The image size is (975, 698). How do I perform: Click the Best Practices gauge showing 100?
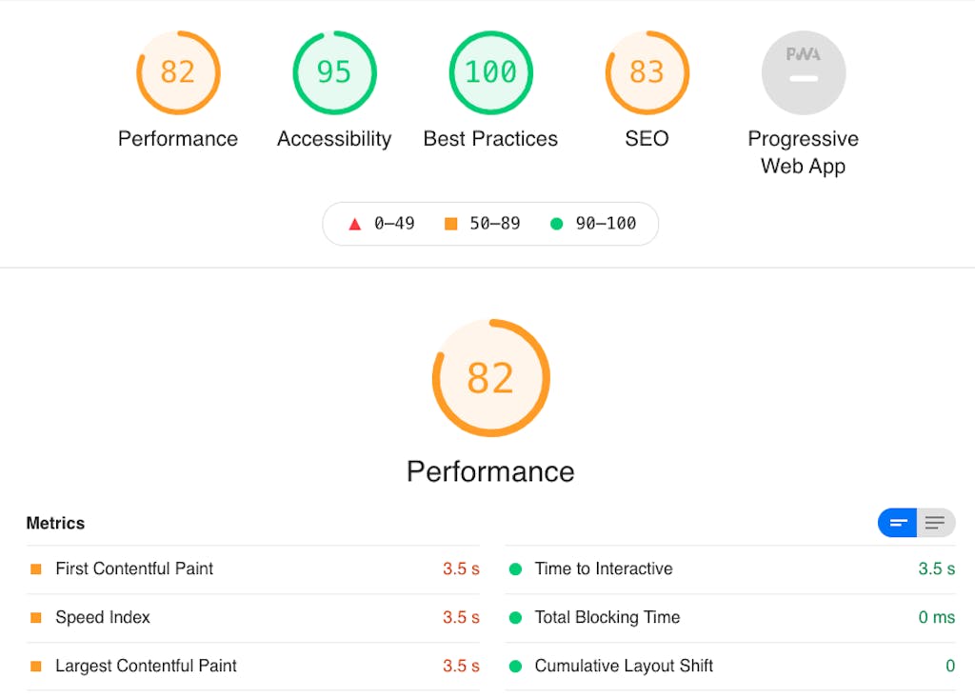[490, 72]
